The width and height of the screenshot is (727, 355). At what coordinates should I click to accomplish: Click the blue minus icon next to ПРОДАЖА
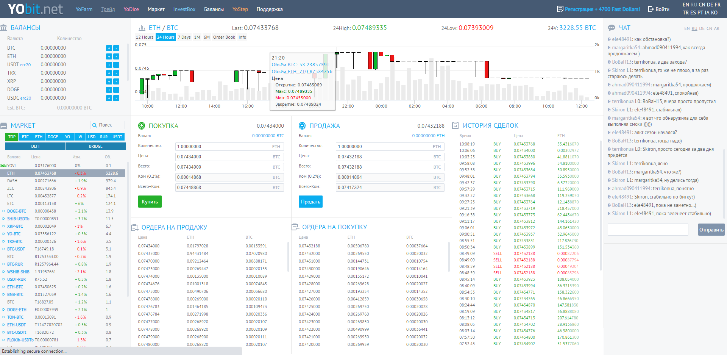[303, 125]
